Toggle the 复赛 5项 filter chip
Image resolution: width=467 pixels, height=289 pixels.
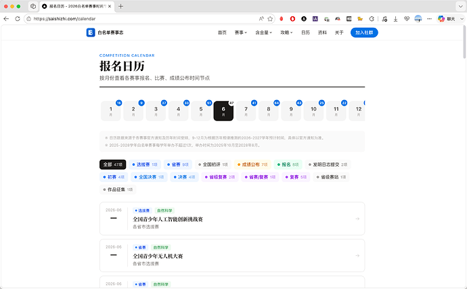296,177
